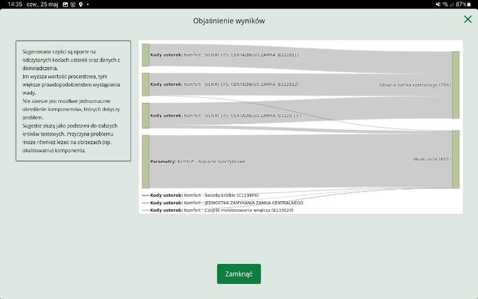Close the Objaśnienie wyników dialog with X
Image resolution: width=478 pixels, height=299 pixels.
point(468,20)
